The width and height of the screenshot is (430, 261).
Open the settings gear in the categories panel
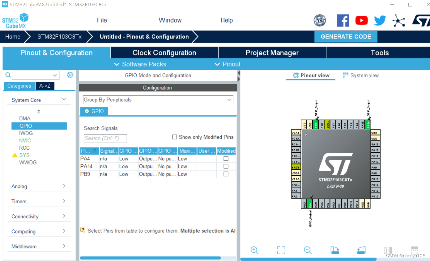point(70,75)
